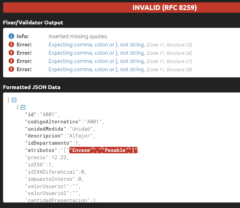
Task: Open the error message link for Structure 27
Action: (97, 61)
